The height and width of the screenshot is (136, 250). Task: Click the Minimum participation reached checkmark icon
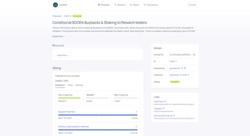pos(136,126)
